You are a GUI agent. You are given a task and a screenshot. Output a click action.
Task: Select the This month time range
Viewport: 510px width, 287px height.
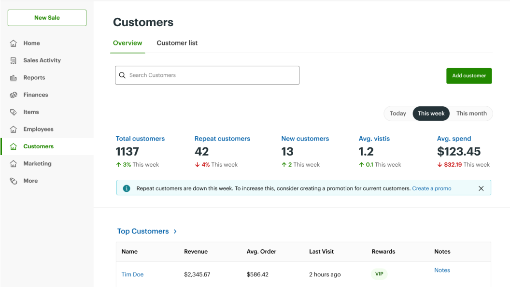tap(471, 114)
